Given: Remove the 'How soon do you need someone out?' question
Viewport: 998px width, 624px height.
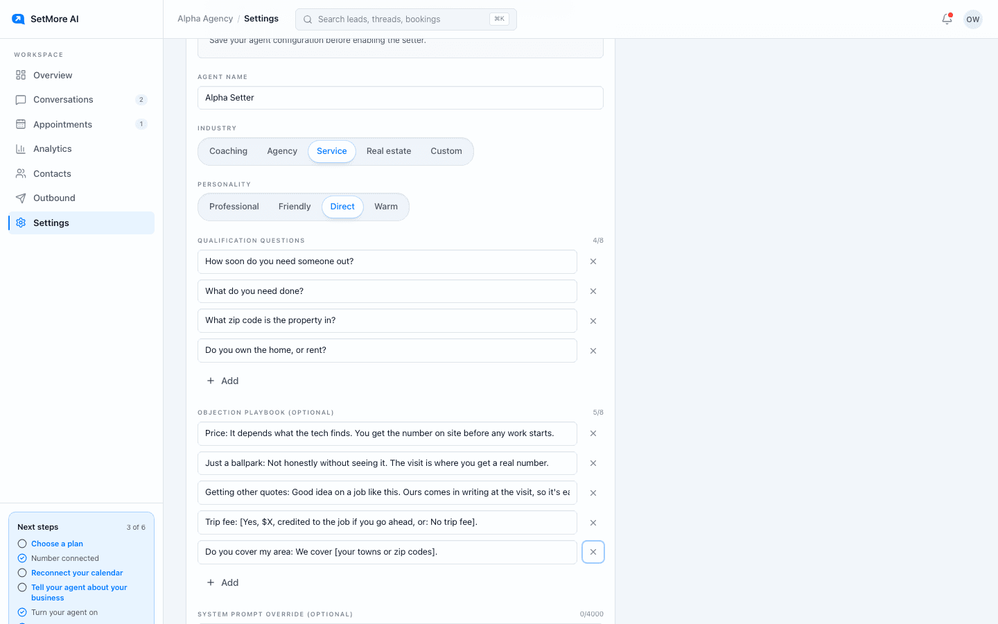Looking at the screenshot, I should coord(593,261).
